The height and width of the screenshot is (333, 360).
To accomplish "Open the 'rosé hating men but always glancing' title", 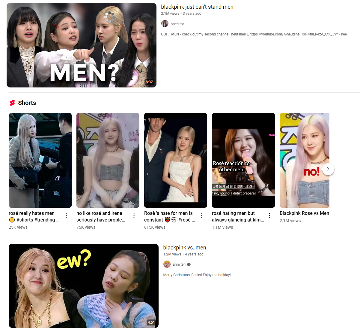I will (238, 216).
